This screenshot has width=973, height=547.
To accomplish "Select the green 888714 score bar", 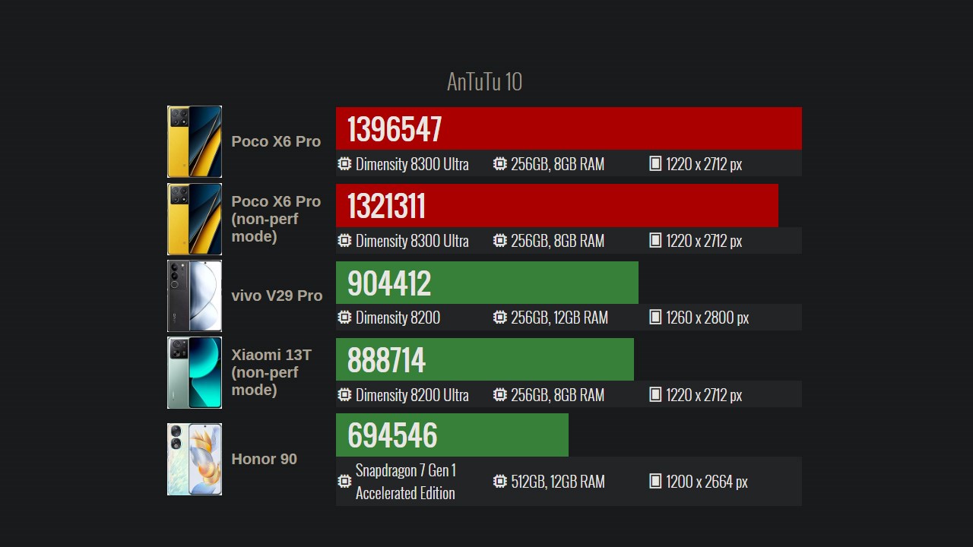I will pos(485,359).
